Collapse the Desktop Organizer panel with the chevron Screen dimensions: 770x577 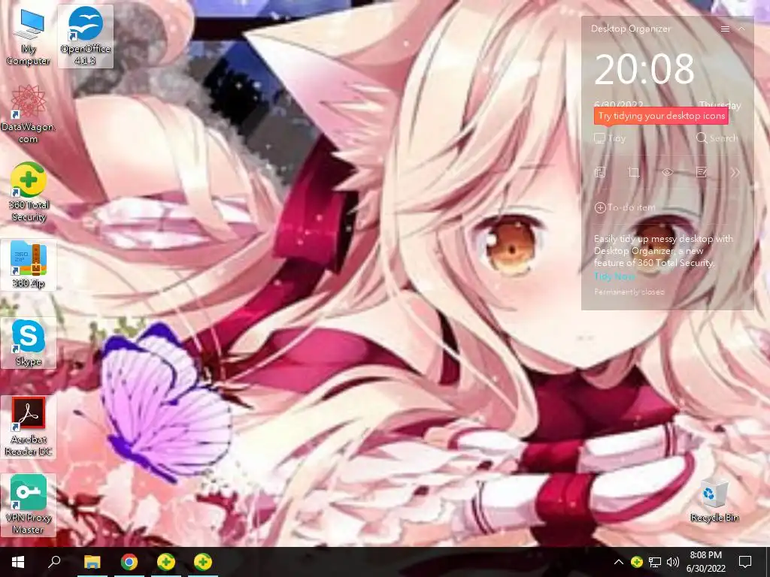point(742,29)
